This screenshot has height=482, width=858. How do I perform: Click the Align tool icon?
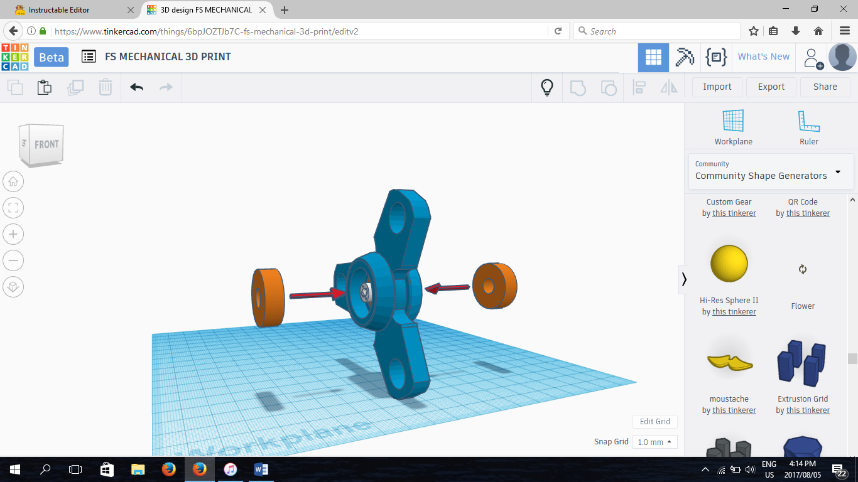[x=639, y=87]
